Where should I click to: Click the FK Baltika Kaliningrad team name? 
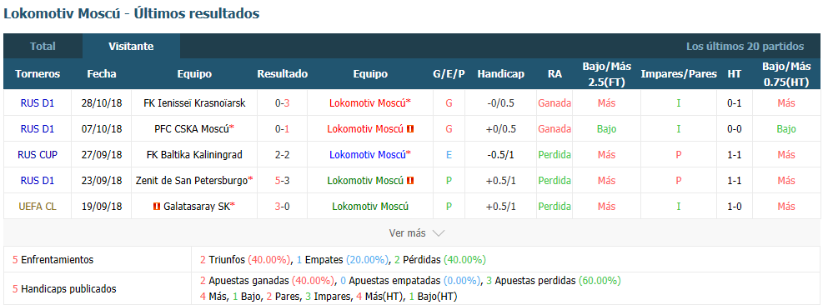(x=194, y=155)
